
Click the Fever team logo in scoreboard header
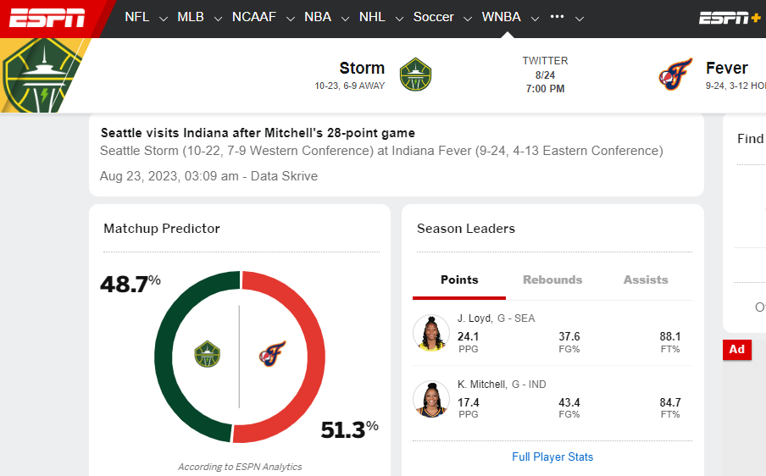675,75
